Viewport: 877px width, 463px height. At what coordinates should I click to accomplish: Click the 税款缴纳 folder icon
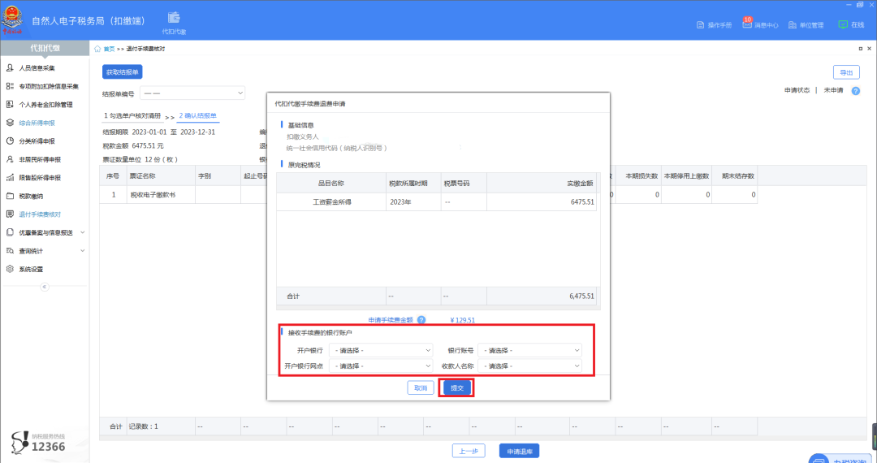click(x=10, y=196)
